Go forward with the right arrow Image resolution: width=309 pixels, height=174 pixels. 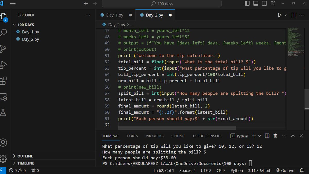tap(95, 4)
